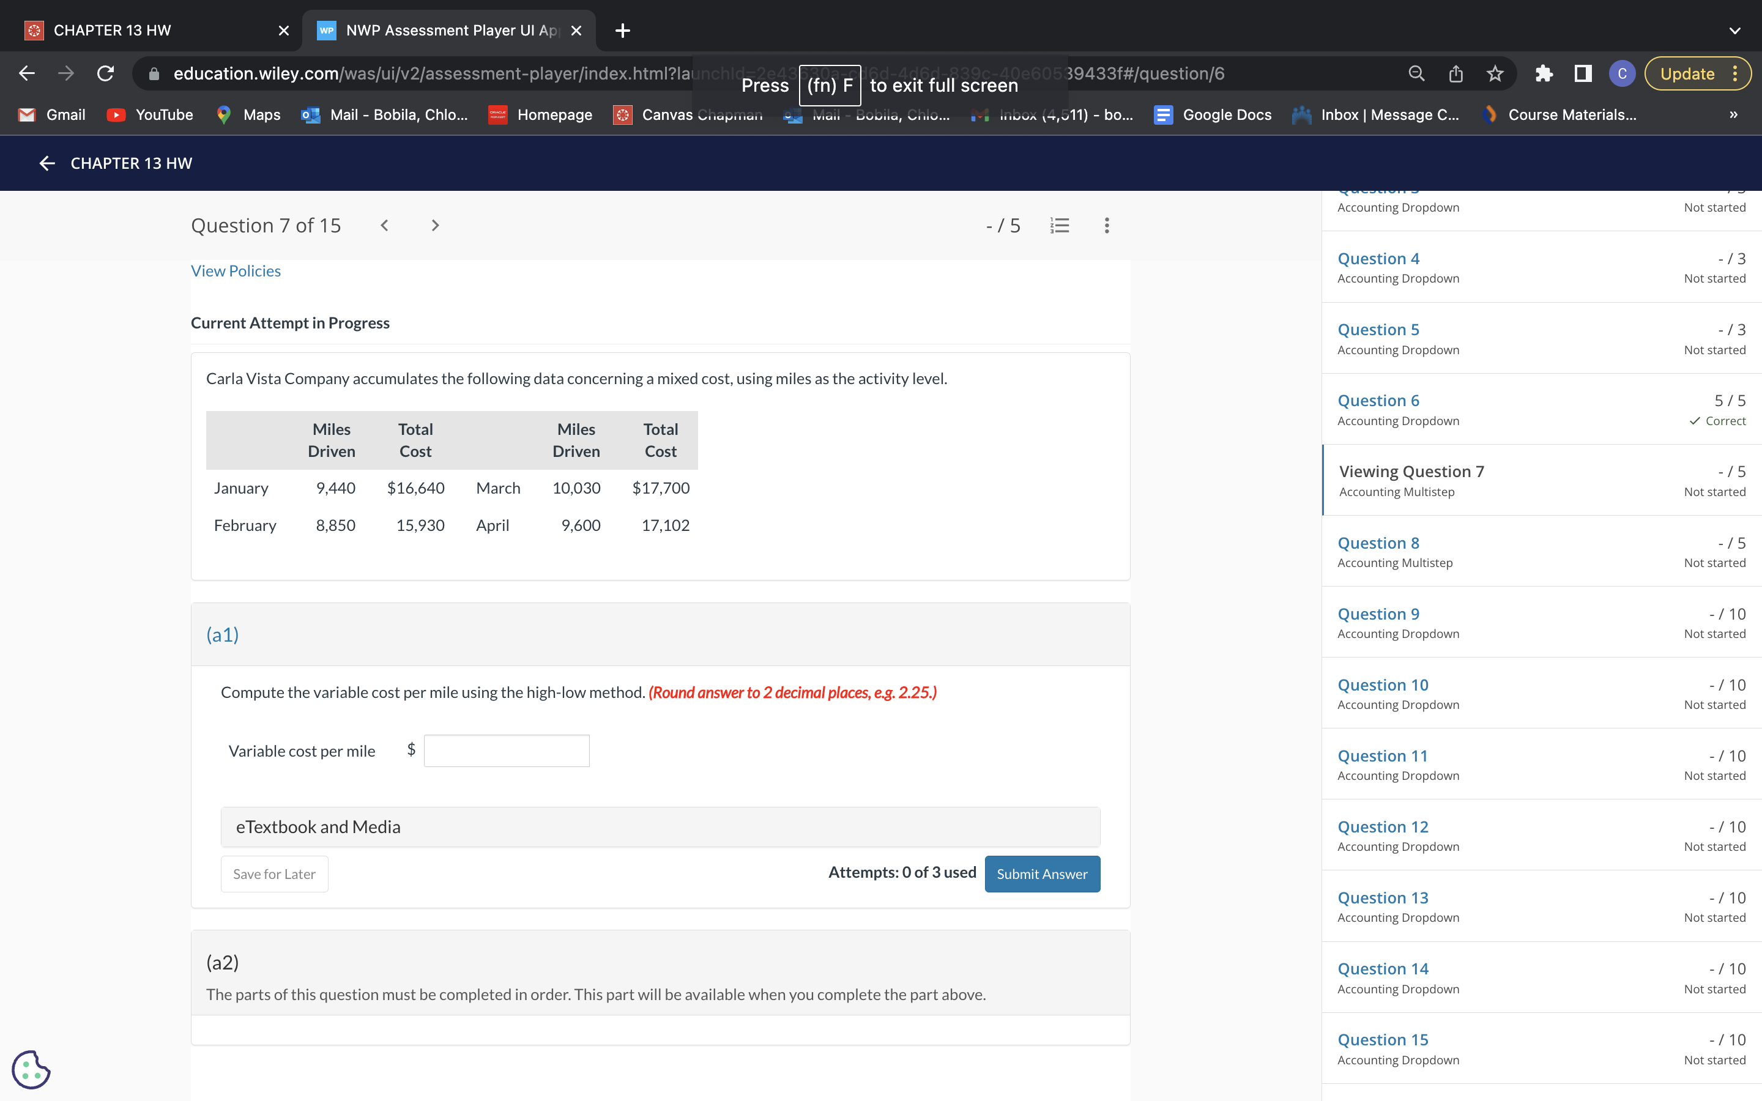Screen dimensions: 1762x1101
Task: Go to next question chevron
Action: click(434, 226)
